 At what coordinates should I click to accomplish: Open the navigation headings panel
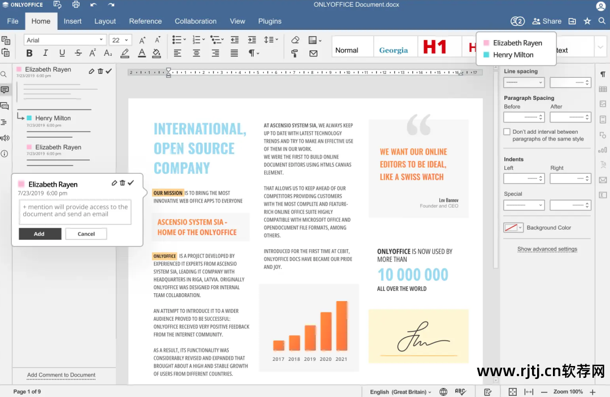[5, 122]
